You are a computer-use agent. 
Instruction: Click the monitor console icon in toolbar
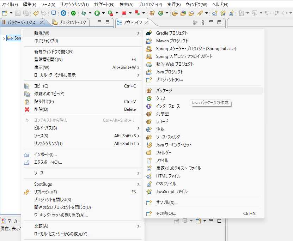click(x=54, y=13)
